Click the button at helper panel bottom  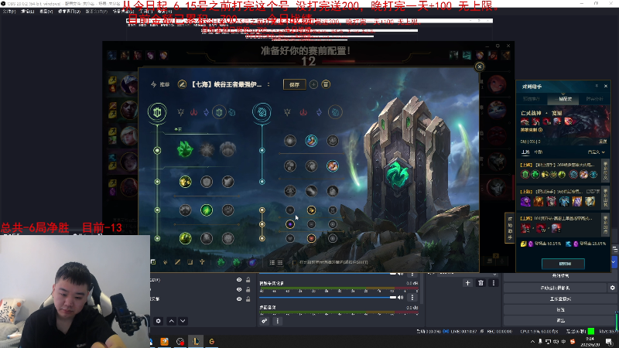click(x=565, y=264)
